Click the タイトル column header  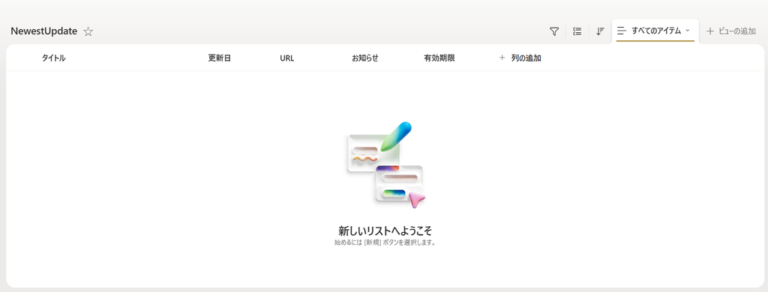click(53, 58)
